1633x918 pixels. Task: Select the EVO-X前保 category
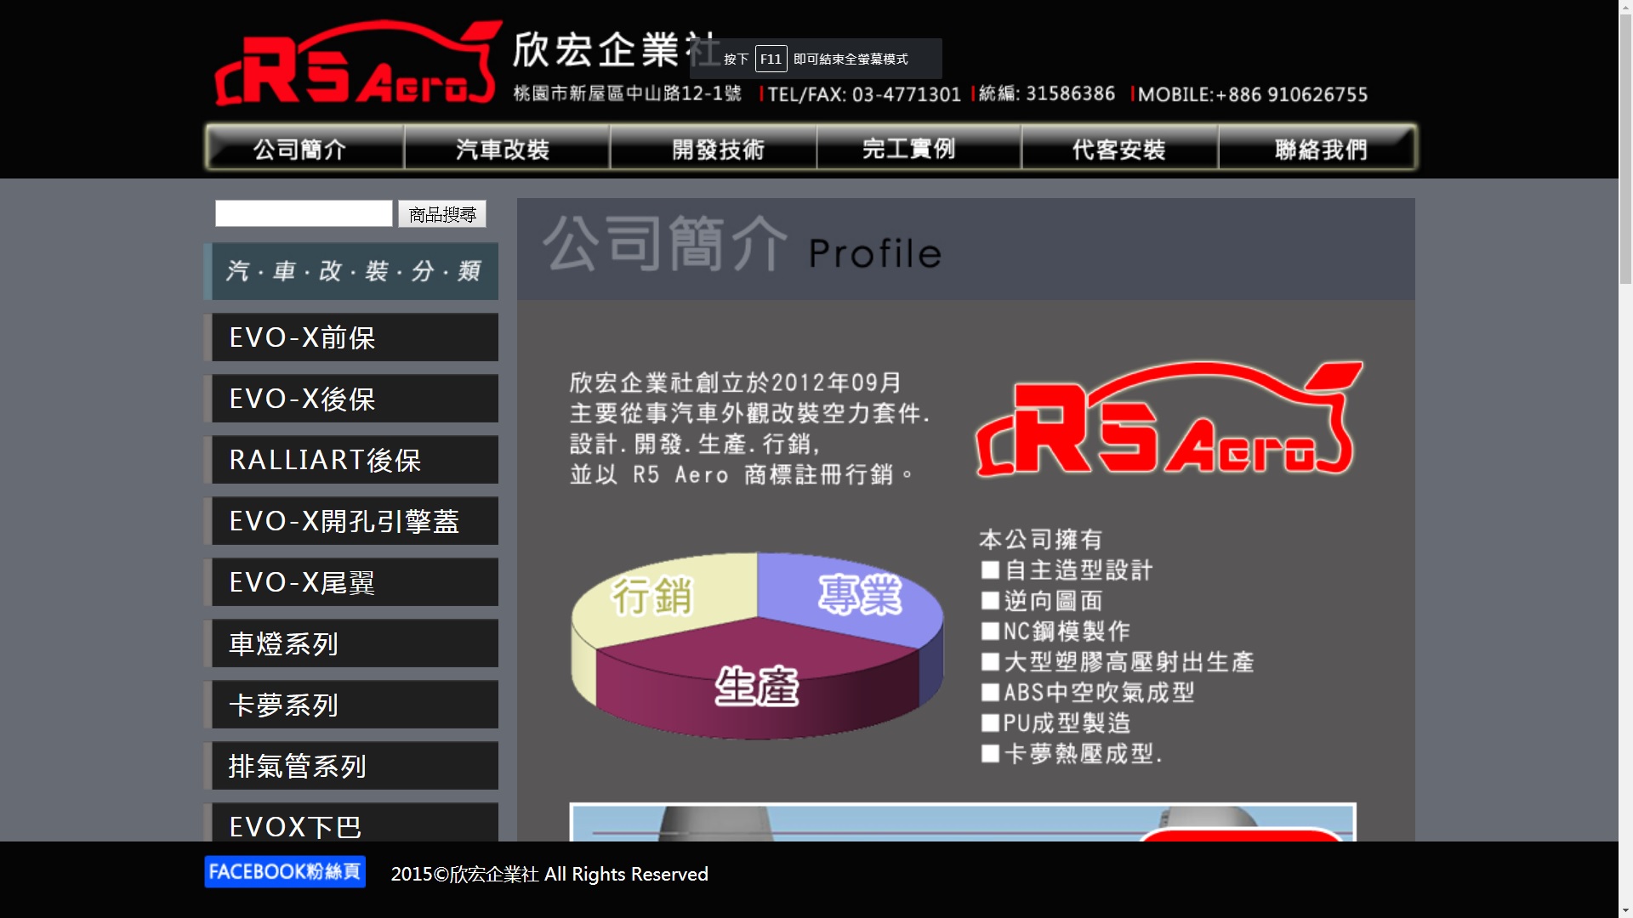tap(351, 337)
